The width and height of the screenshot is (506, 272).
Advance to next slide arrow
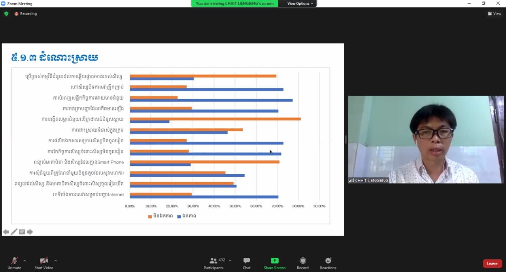tap(30, 232)
